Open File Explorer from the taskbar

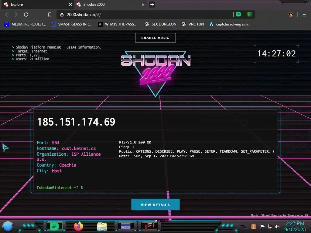102,226
